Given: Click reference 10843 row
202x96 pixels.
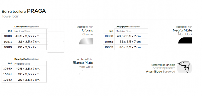Looking at the screenshot, I should coord(24,80).
